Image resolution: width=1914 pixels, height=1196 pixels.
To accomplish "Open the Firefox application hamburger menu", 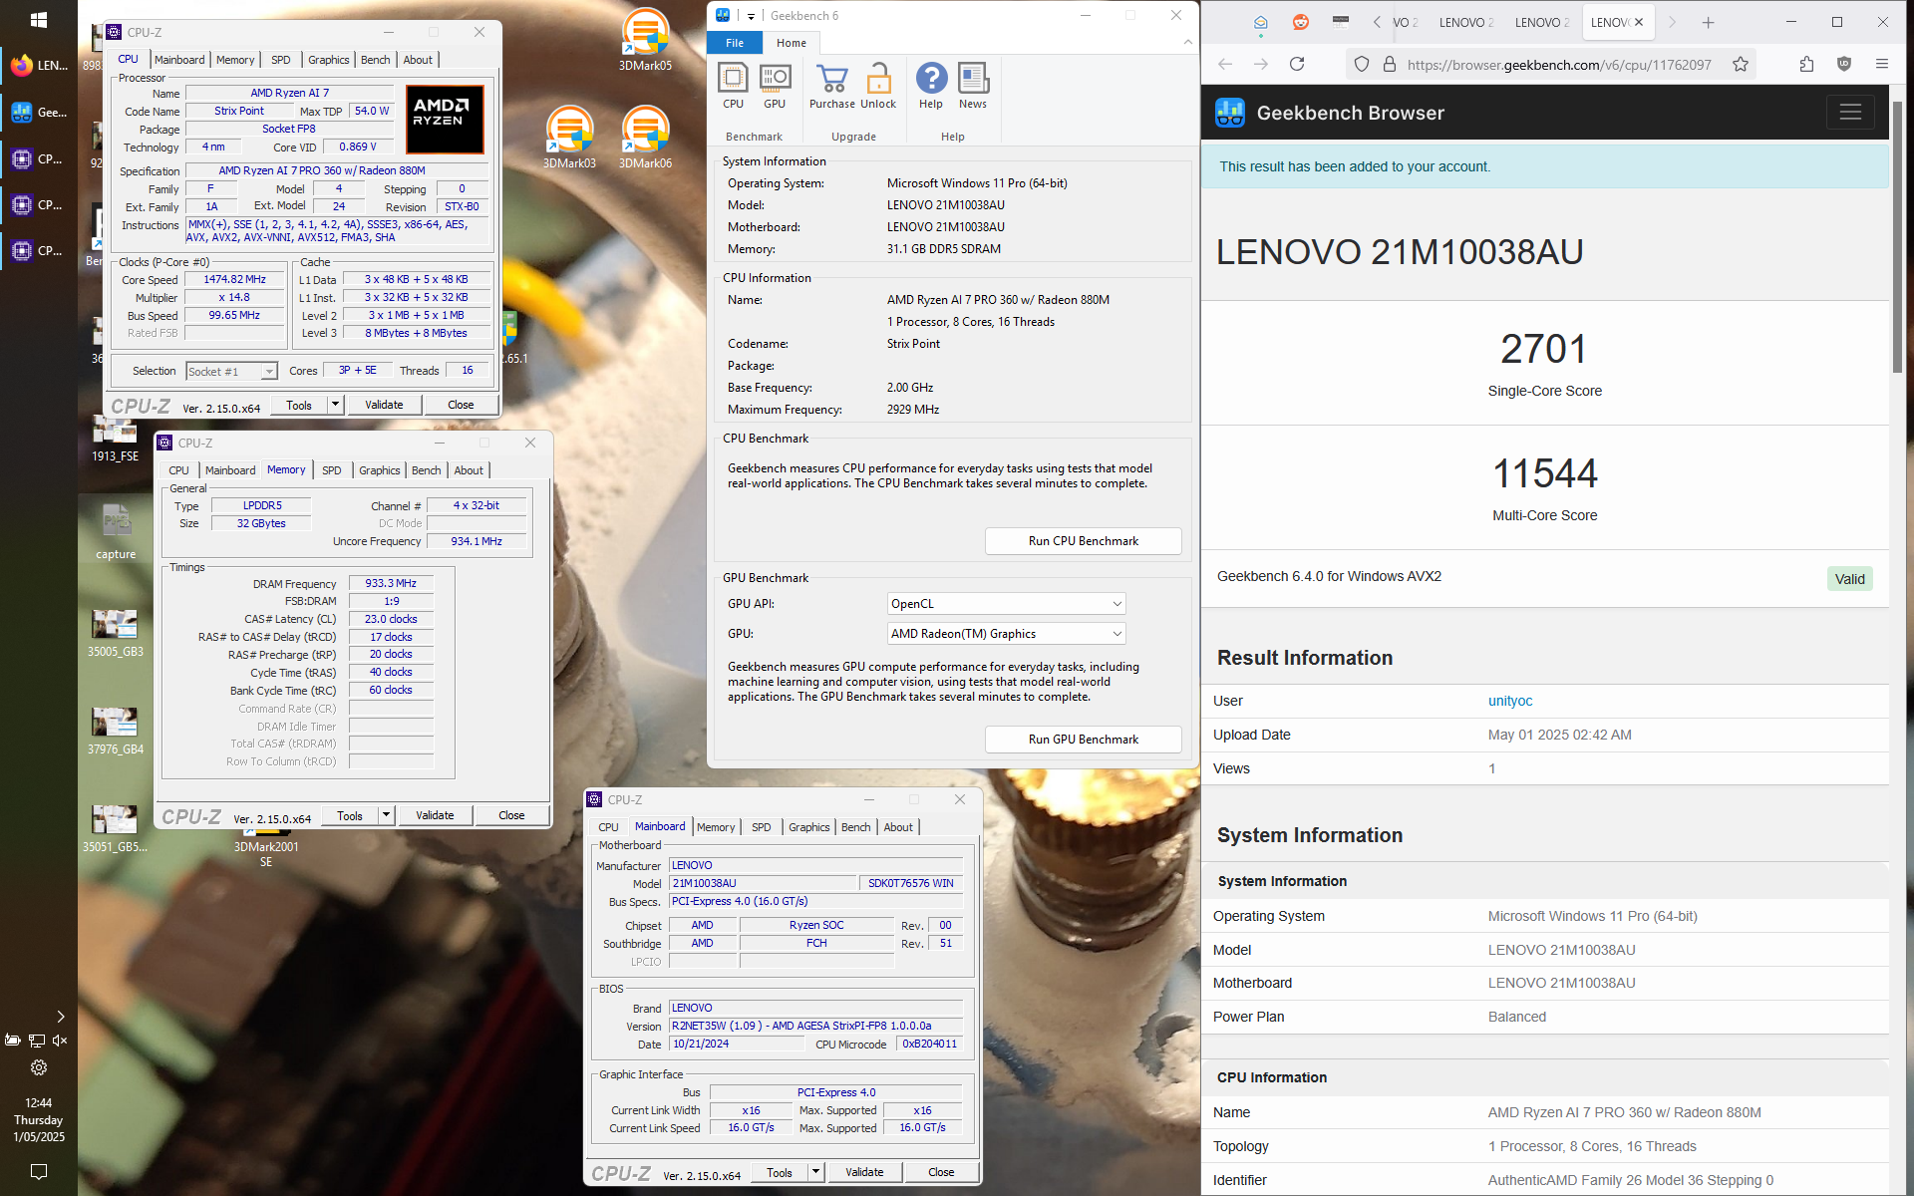I will [x=1882, y=64].
